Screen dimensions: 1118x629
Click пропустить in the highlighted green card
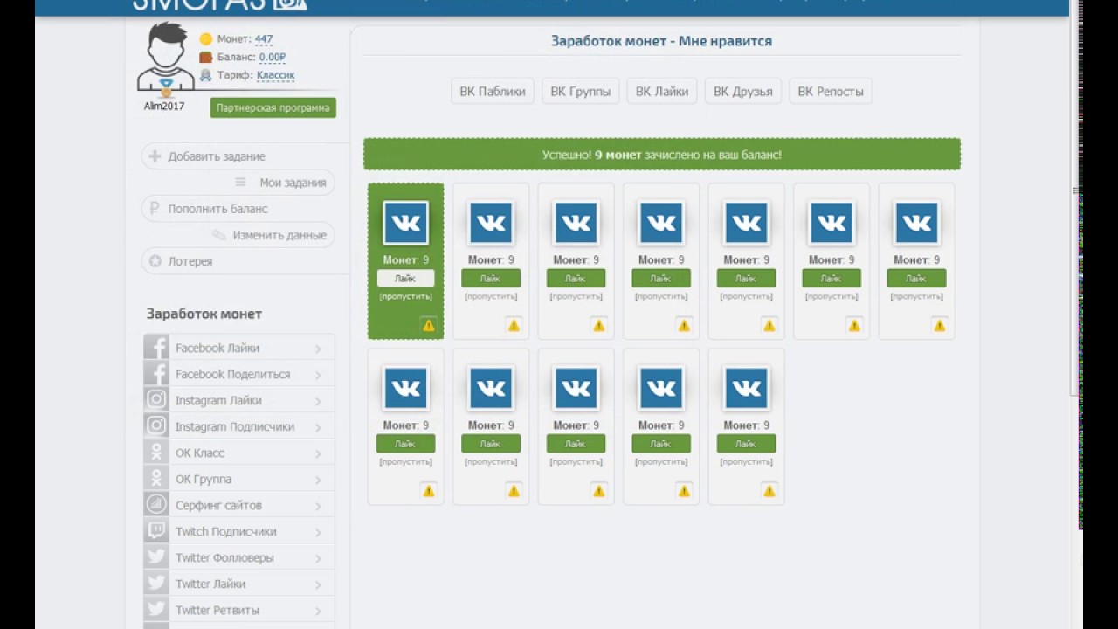tap(405, 297)
